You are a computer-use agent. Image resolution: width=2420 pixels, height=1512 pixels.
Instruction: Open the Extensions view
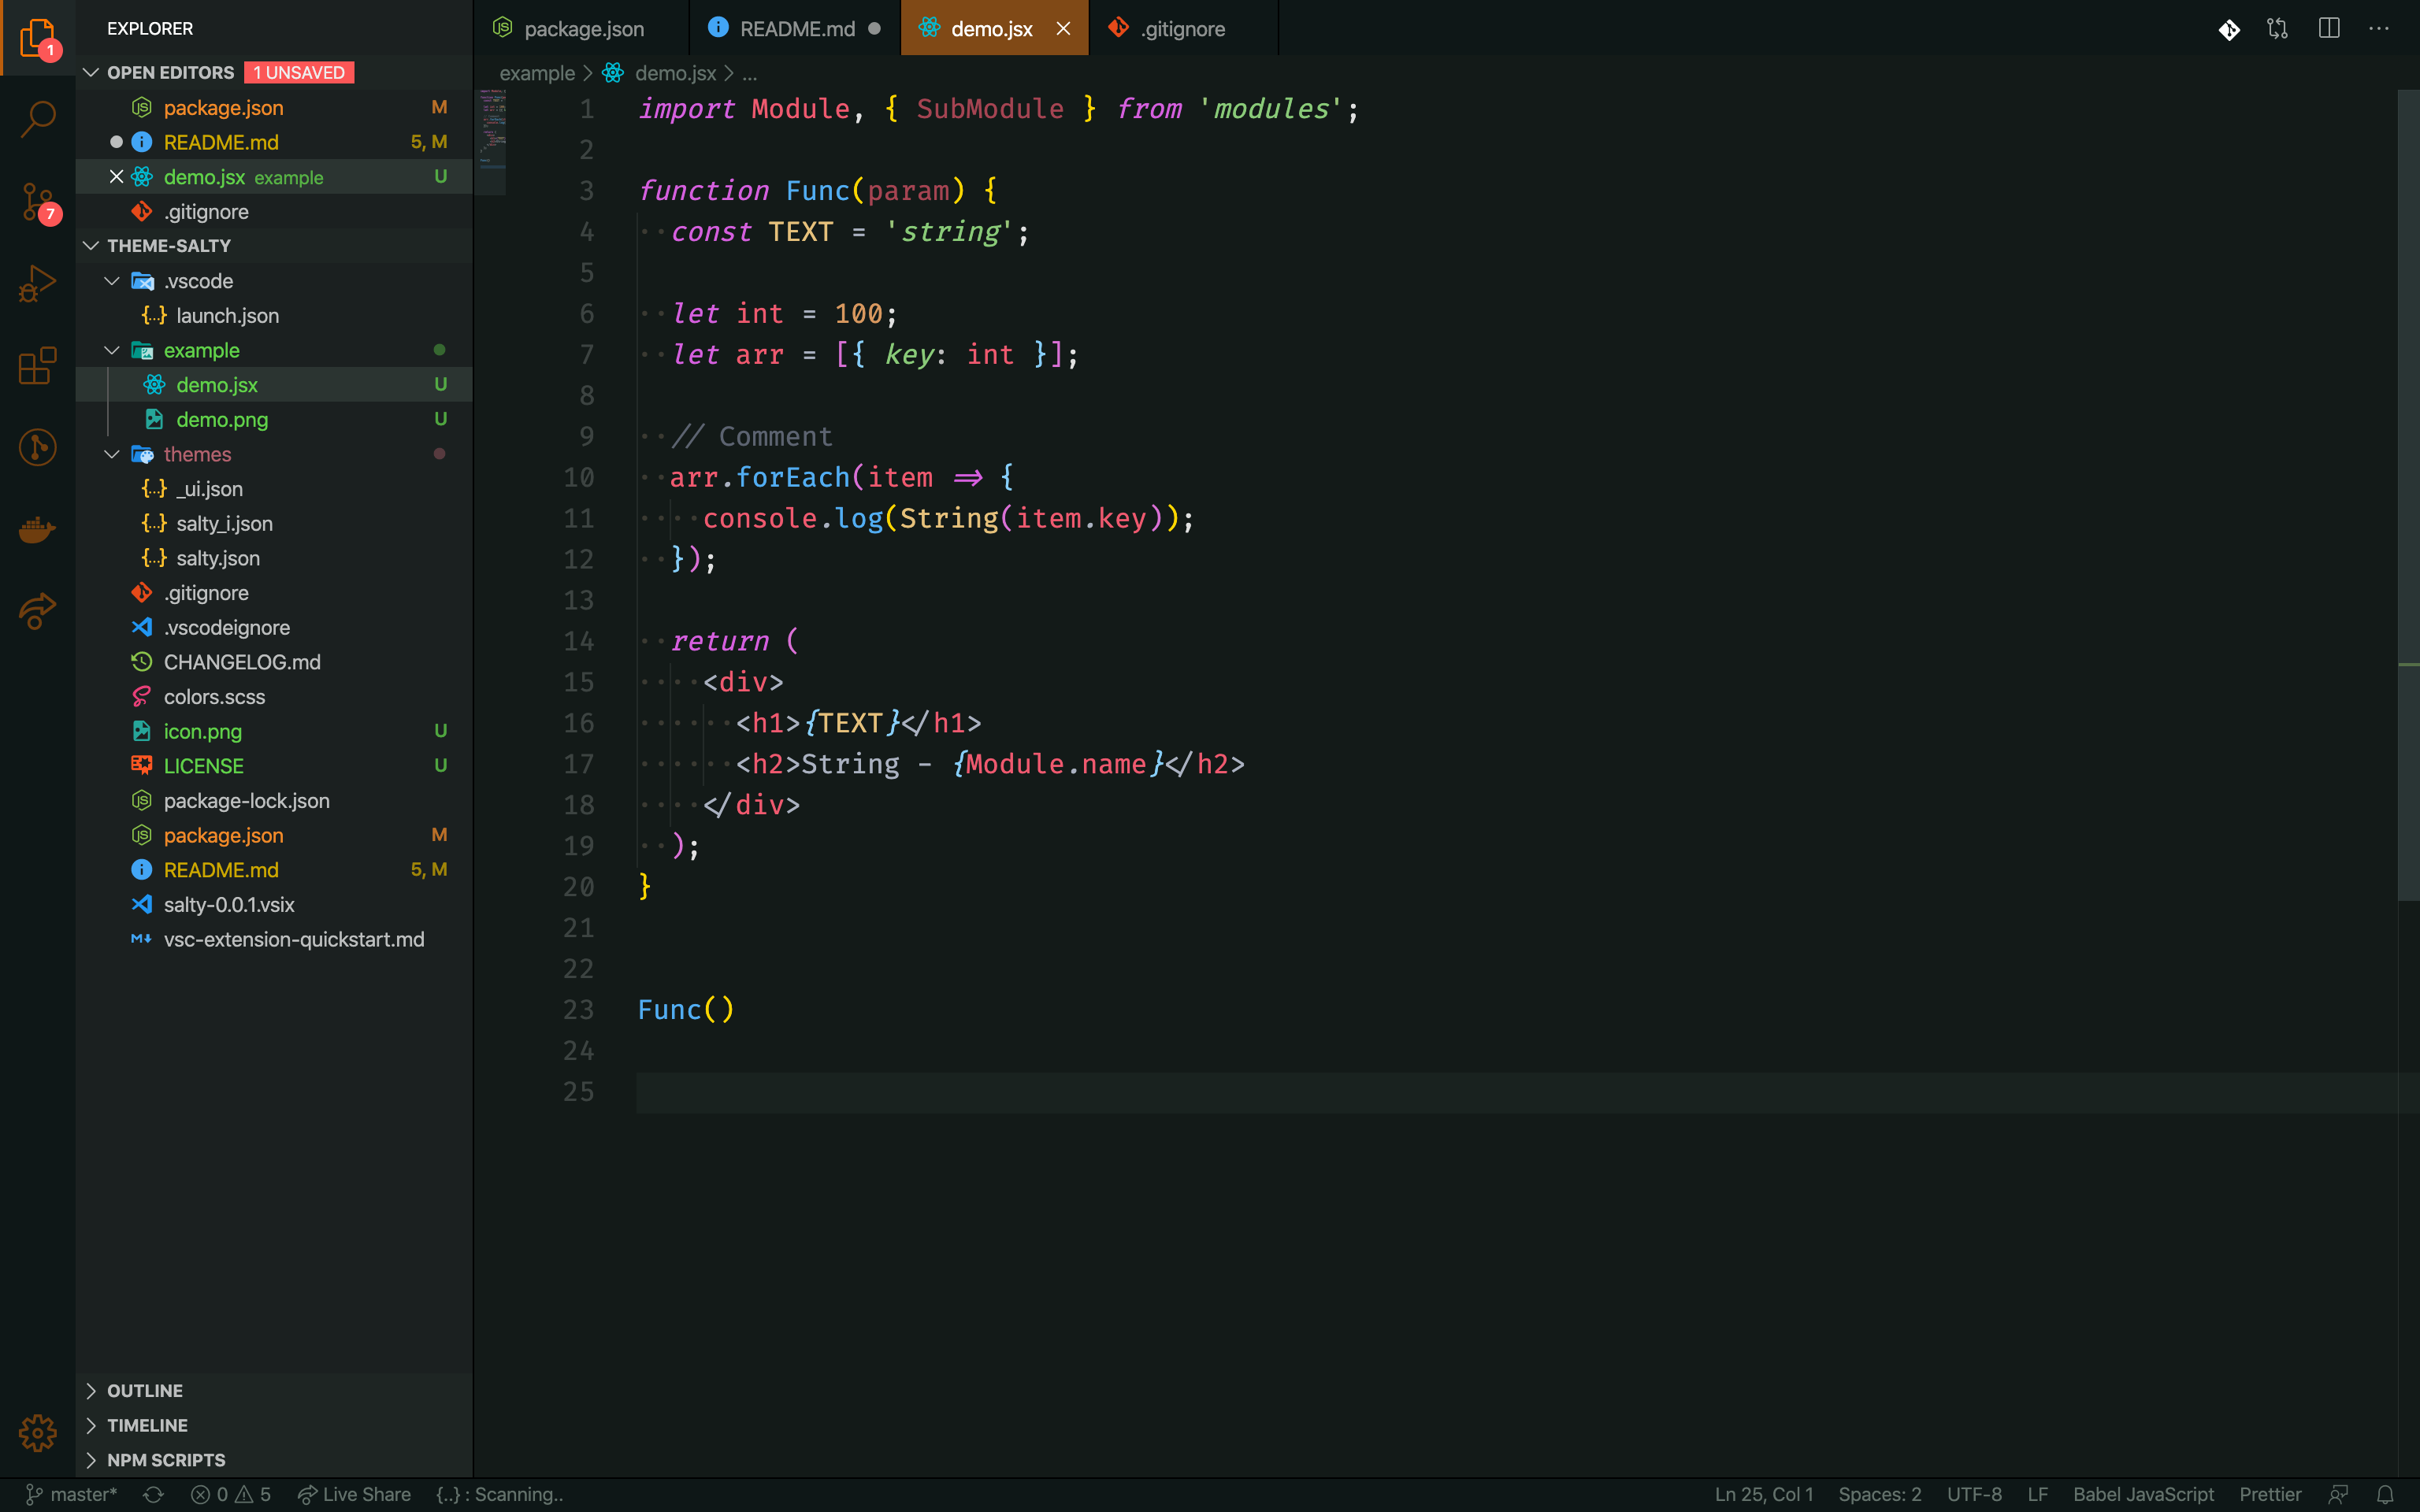tap(37, 366)
